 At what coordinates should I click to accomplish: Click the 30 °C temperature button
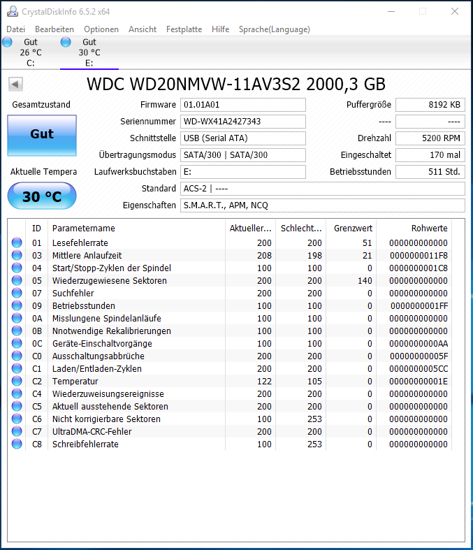(x=42, y=196)
